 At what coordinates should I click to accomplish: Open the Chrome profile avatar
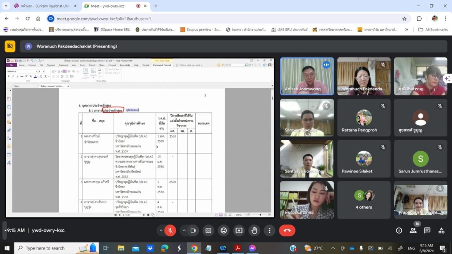coord(435,19)
